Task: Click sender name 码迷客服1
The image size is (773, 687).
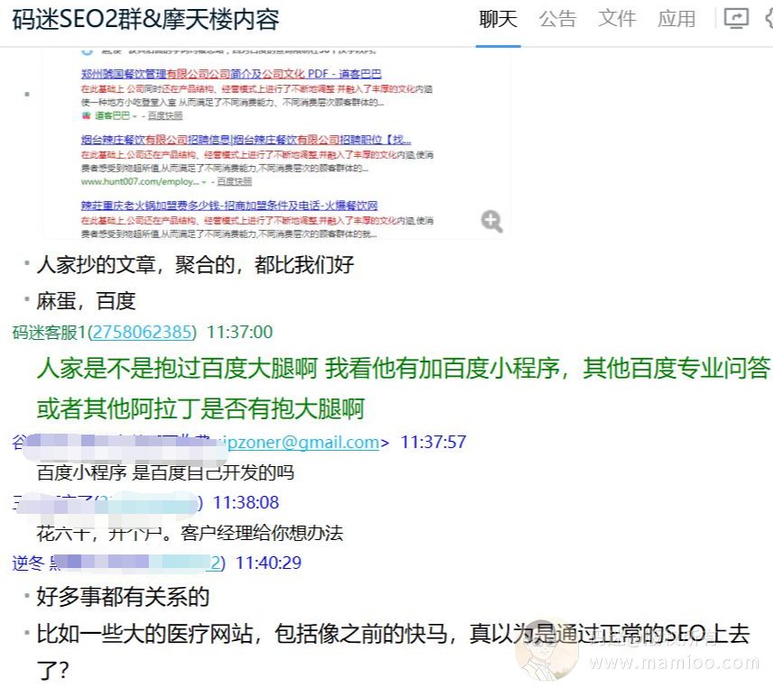Action: pos(49,333)
